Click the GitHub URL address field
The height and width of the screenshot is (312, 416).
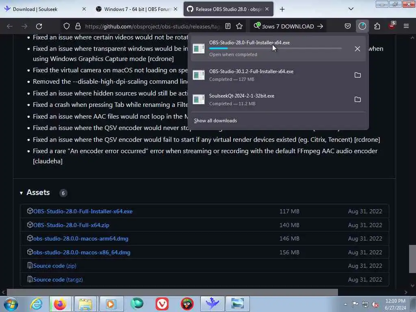[152, 26]
